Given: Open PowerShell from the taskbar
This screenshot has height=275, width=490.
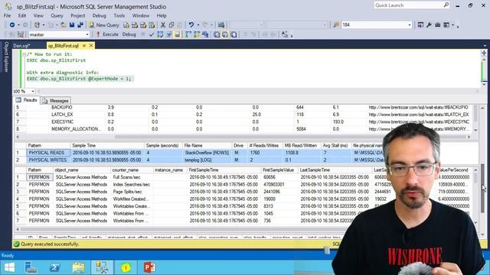Looking at the screenshot, I should [x=54, y=267].
